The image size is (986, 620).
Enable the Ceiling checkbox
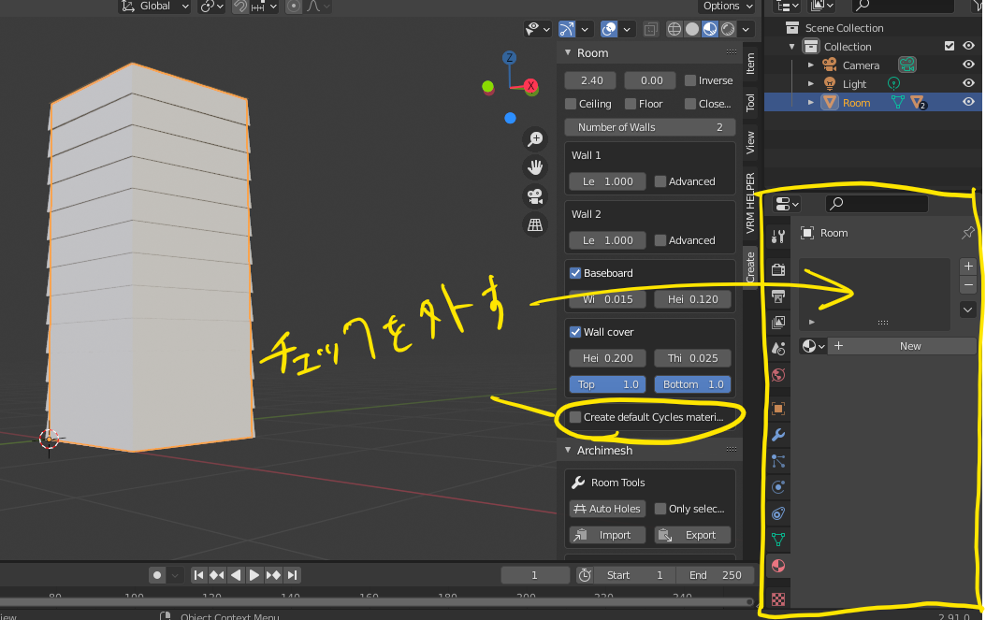[x=571, y=104]
